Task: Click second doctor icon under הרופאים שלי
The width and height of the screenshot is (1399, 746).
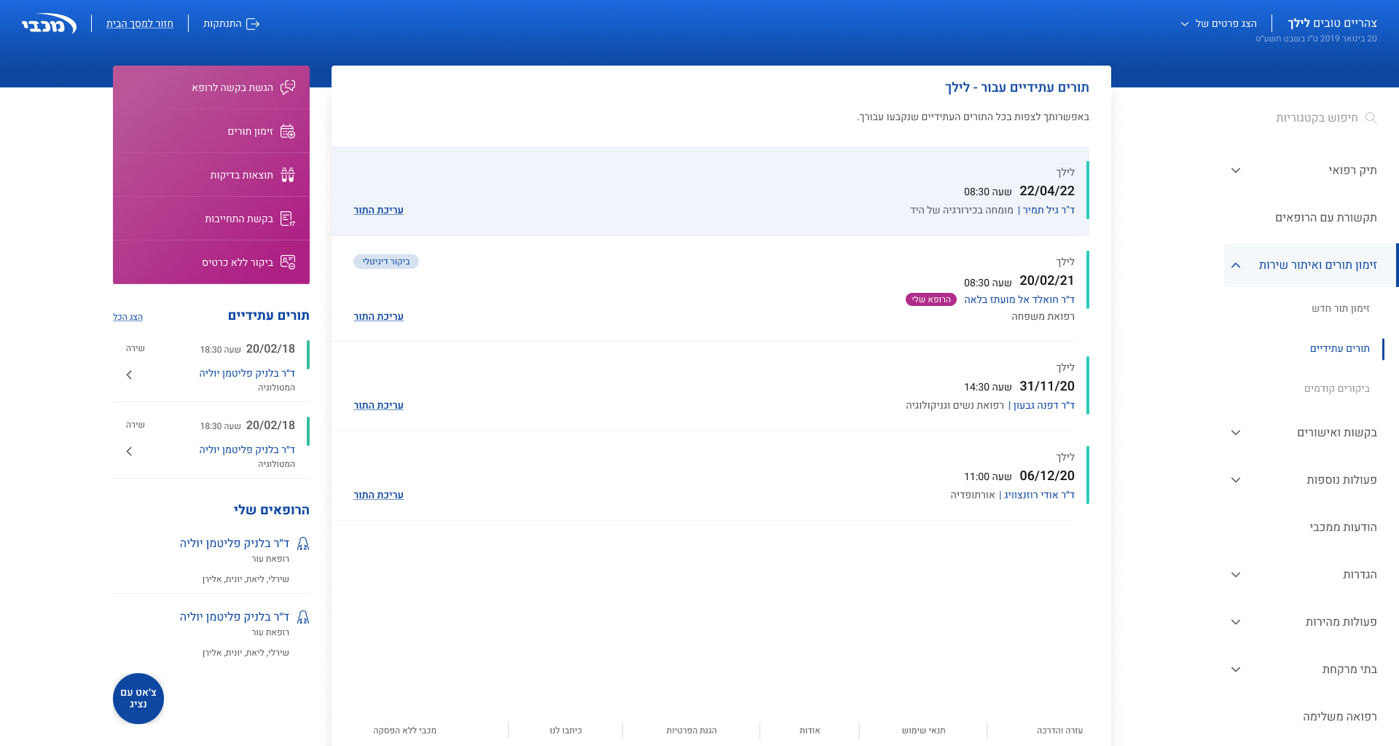Action: coord(303,617)
